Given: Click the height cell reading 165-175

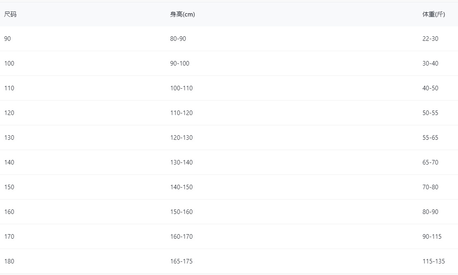Looking at the screenshot, I should tap(181, 261).
